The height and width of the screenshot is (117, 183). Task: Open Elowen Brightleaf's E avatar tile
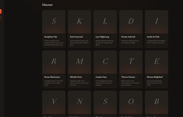(x=157, y=62)
